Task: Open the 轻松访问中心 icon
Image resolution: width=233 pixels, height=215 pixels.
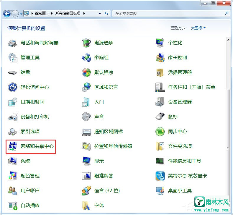Action: [12, 87]
